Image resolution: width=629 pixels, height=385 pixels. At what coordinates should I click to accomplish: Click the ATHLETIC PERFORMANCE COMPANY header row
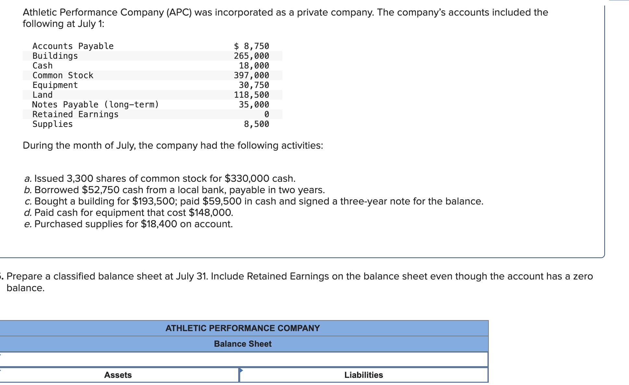click(x=244, y=328)
